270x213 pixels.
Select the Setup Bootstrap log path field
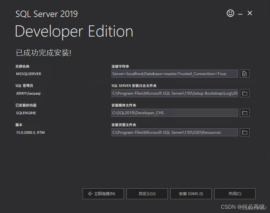point(175,93)
